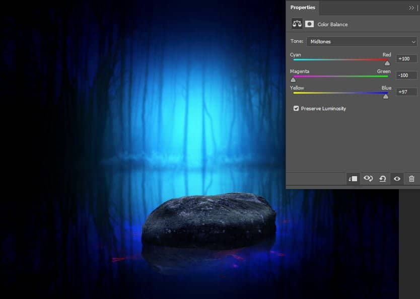Delete the Color Balance adjustment layer
420x299 pixels.
(x=411, y=178)
